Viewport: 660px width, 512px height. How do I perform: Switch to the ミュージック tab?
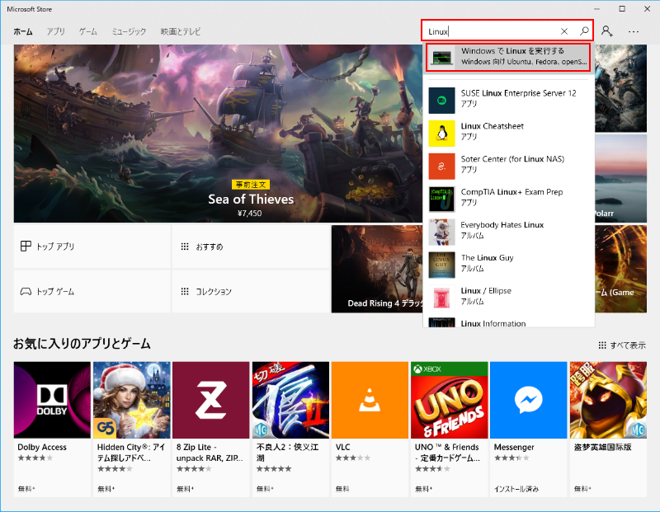point(129,31)
